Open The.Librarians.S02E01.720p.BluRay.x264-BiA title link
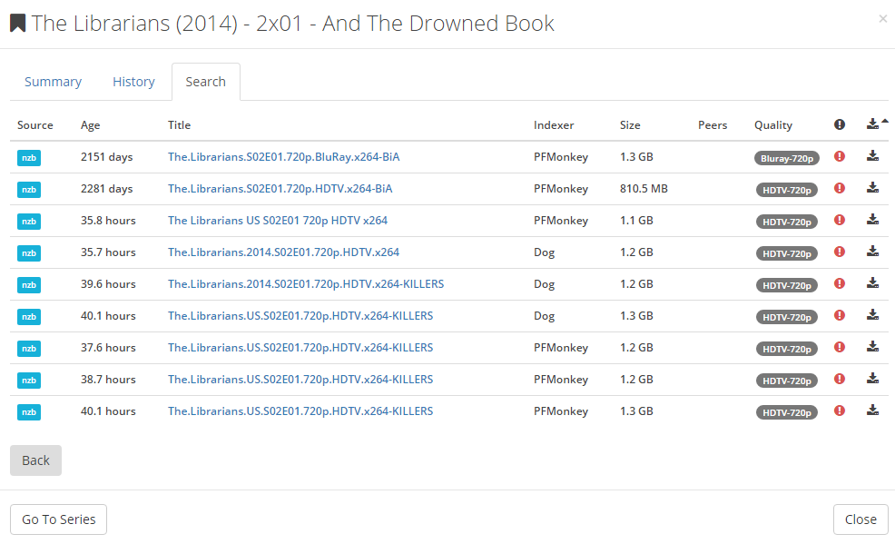This screenshot has height=544, width=895. click(283, 157)
